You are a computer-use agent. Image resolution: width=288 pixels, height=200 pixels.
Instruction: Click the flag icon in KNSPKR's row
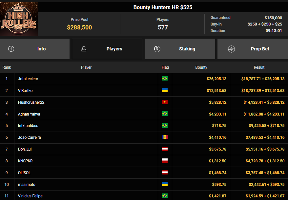pos(165,161)
